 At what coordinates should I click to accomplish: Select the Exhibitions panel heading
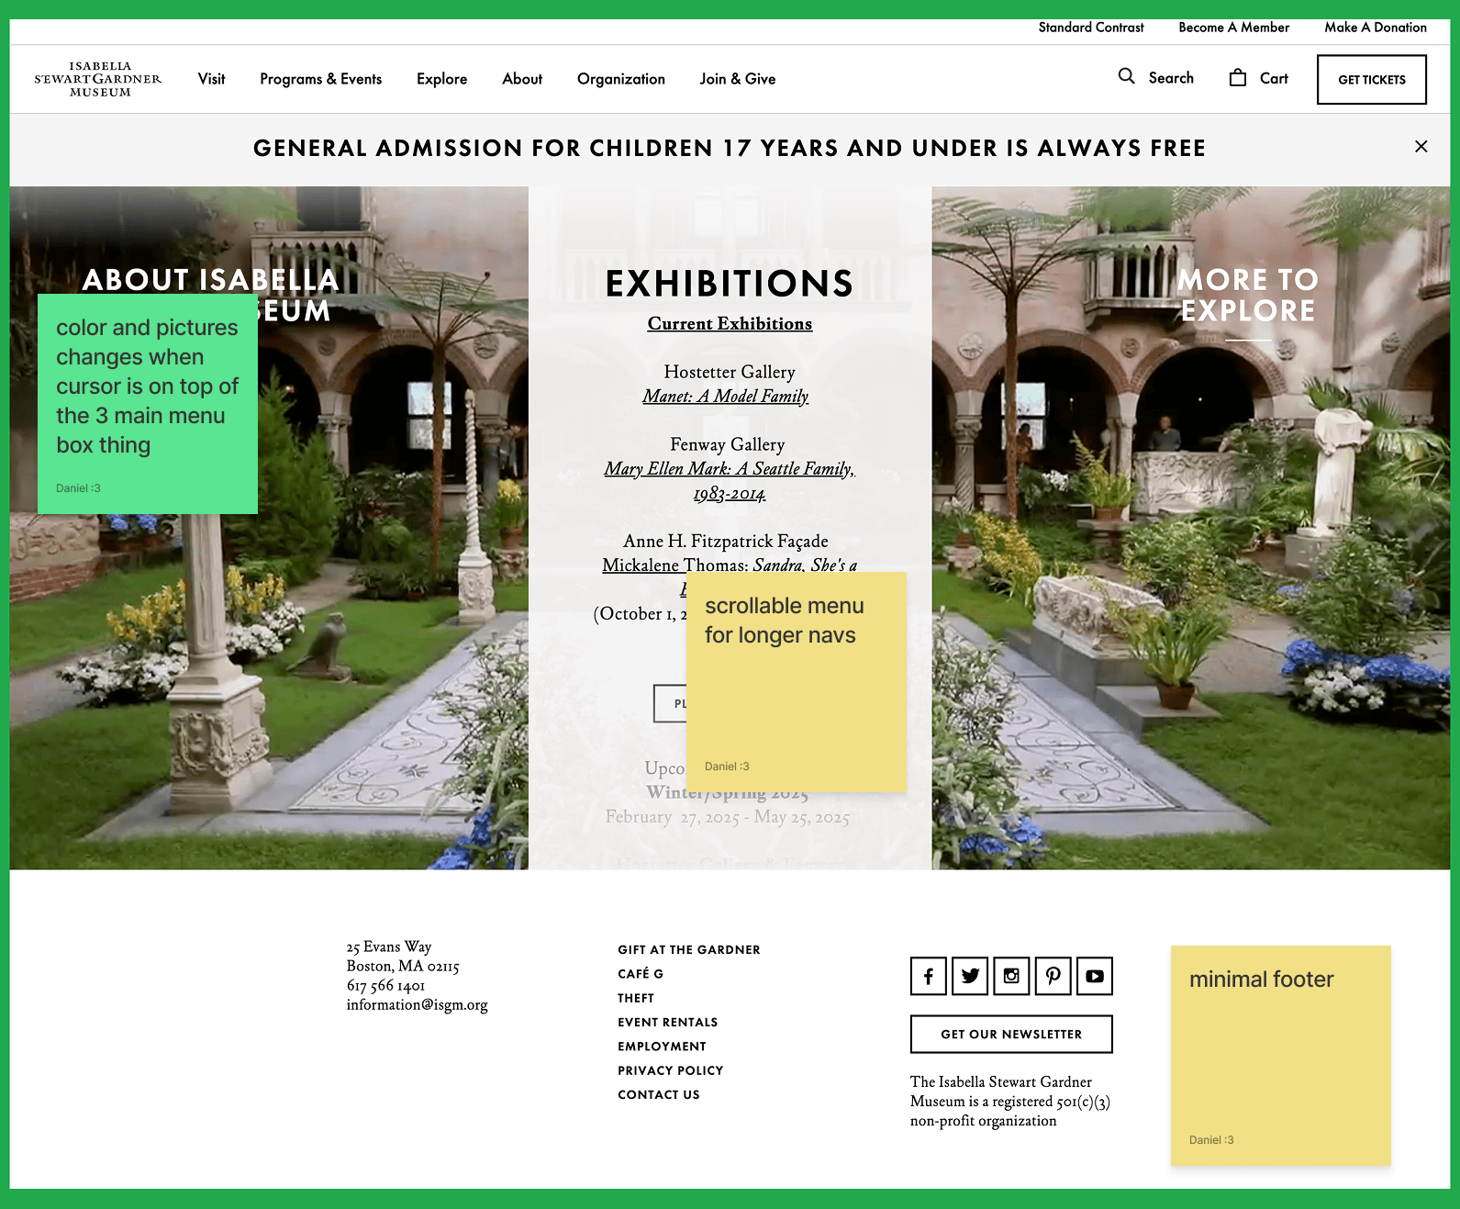[730, 284]
